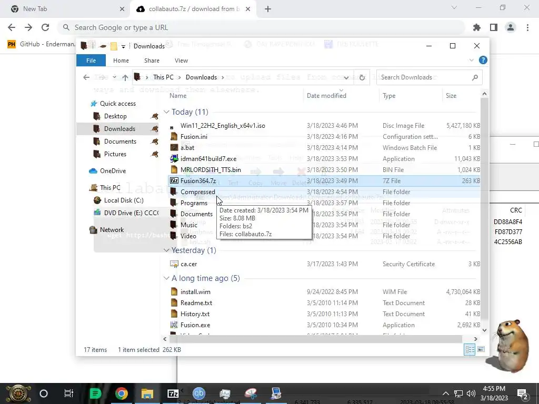Focus the Chrome address bar
Screen dimensions: 539x404
pos(261,27)
